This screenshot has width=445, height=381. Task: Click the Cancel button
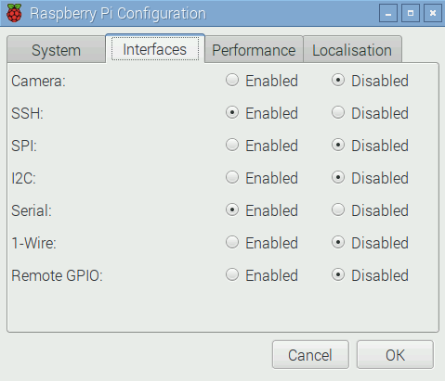point(310,355)
